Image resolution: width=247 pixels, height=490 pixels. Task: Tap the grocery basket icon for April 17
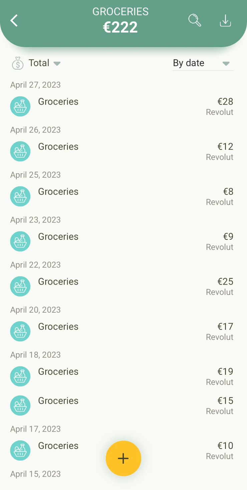click(20, 451)
